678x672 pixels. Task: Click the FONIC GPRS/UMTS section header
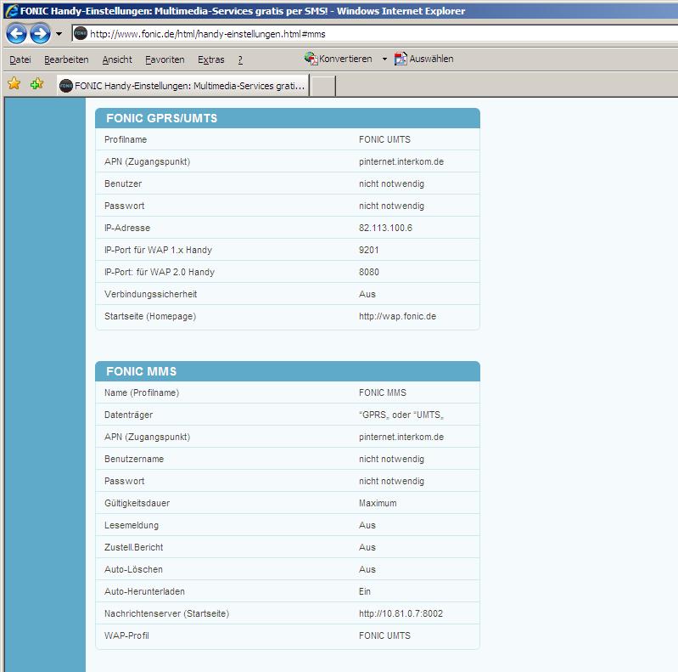(288, 118)
